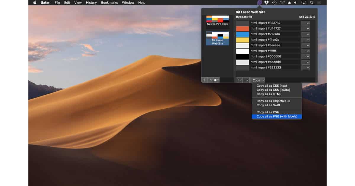
Task: Click the 'styles.css file' description text
Action: tap(244, 17)
